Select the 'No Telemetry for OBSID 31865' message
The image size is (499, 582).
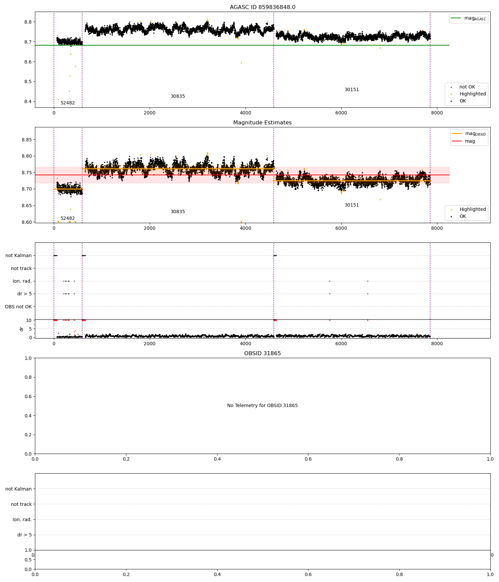point(262,405)
